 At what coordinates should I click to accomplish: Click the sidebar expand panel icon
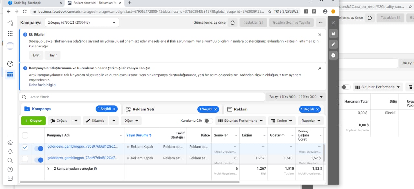(10, 178)
